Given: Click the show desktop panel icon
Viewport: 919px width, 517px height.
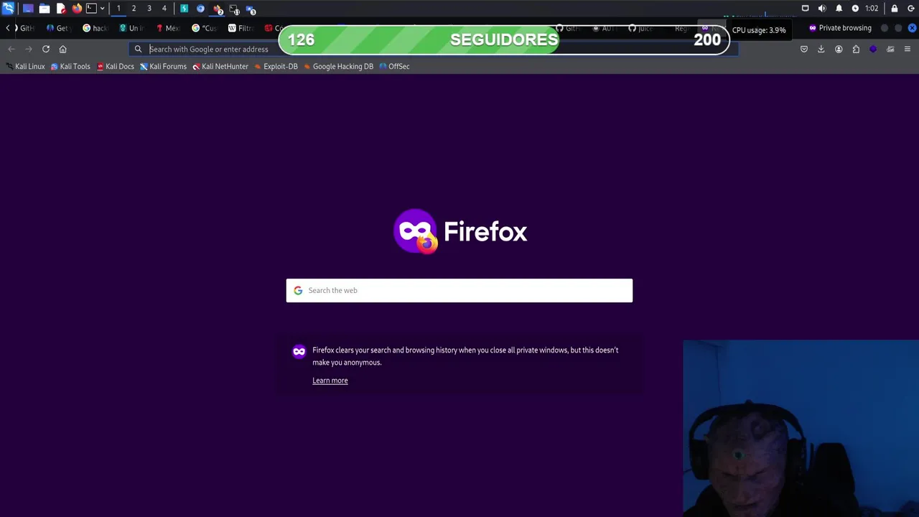Looking at the screenshot, I should click(28, 9).
